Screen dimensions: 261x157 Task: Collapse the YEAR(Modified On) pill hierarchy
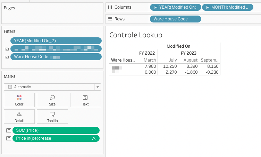[156, 7]
